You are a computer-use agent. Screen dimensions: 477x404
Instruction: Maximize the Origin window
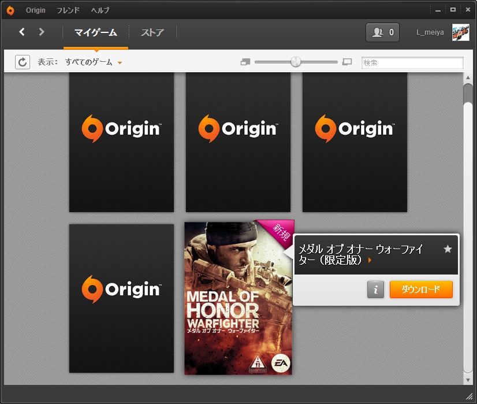pyautogui.click(x=453, y=10)
